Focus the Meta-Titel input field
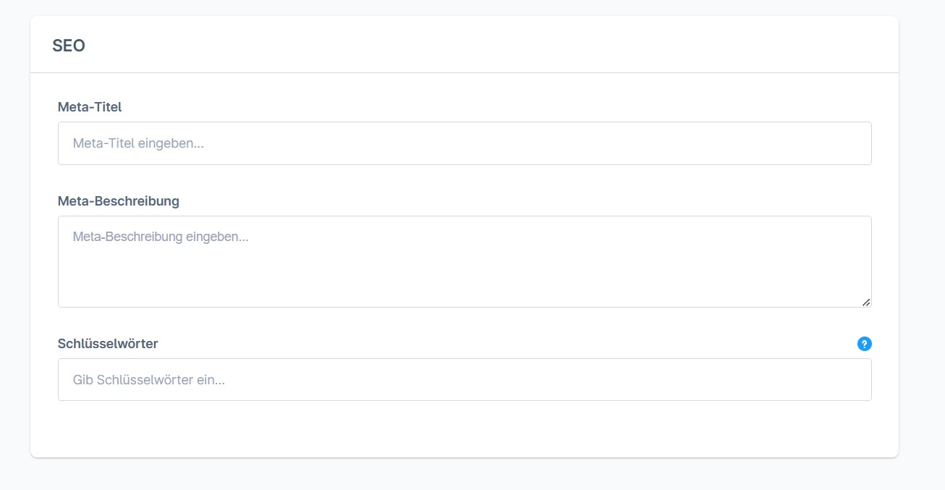This screenshot has height=490, width=945. coord(465,143)
